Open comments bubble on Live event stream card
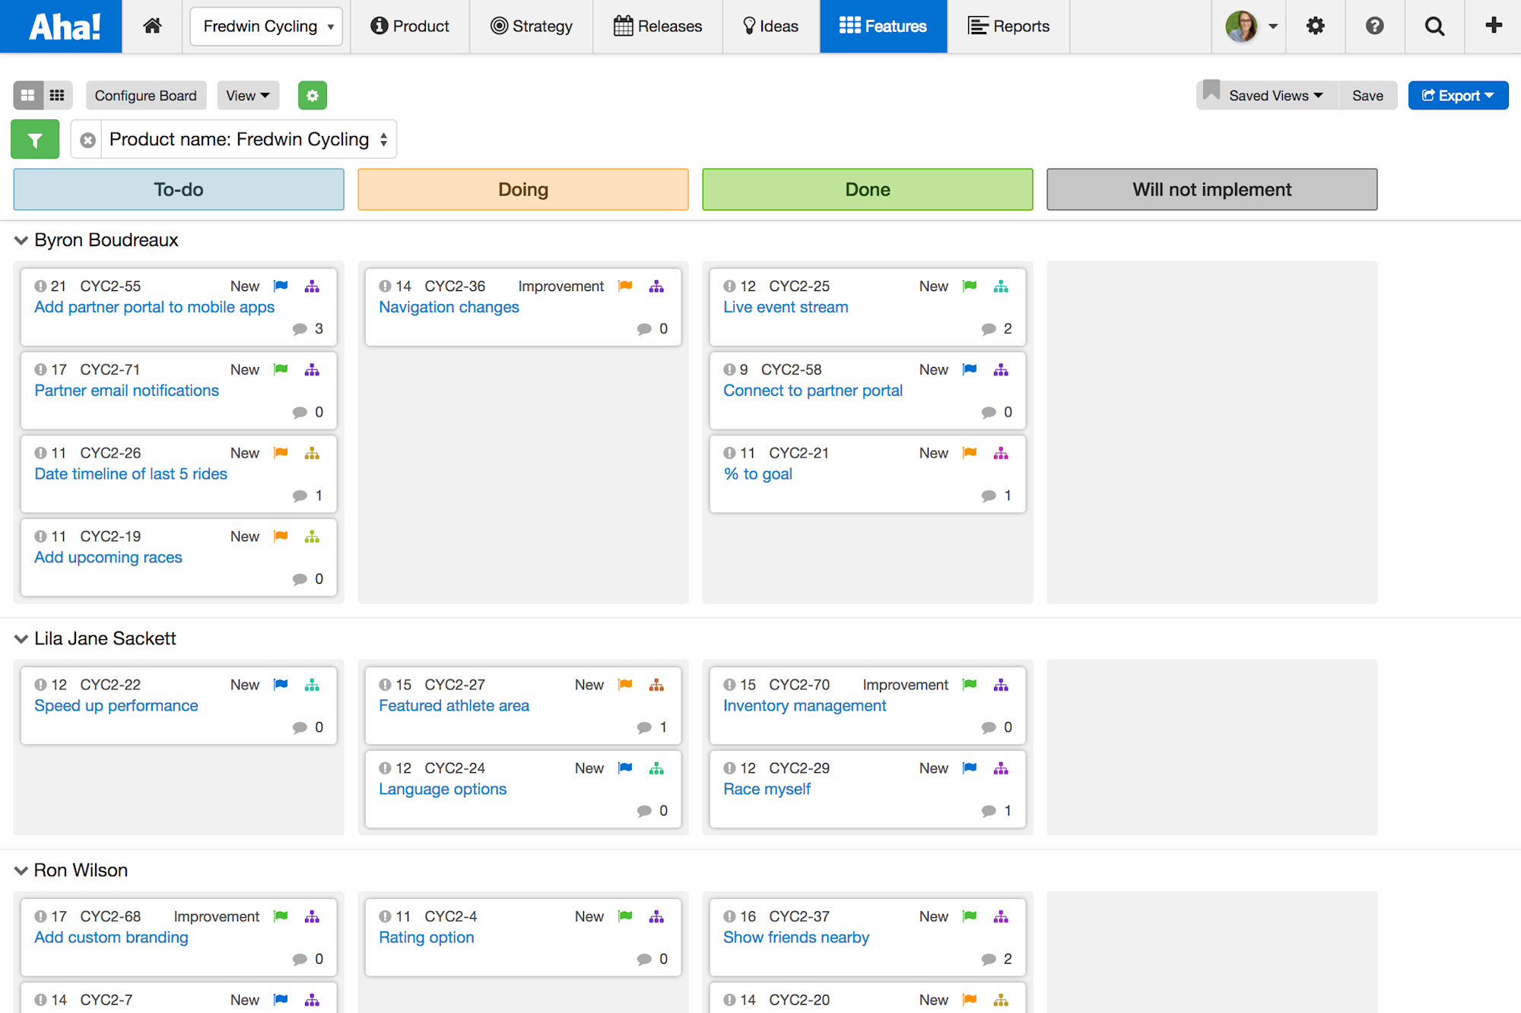The height and width of the screenshot is (1013, 1521). (989, 328)
